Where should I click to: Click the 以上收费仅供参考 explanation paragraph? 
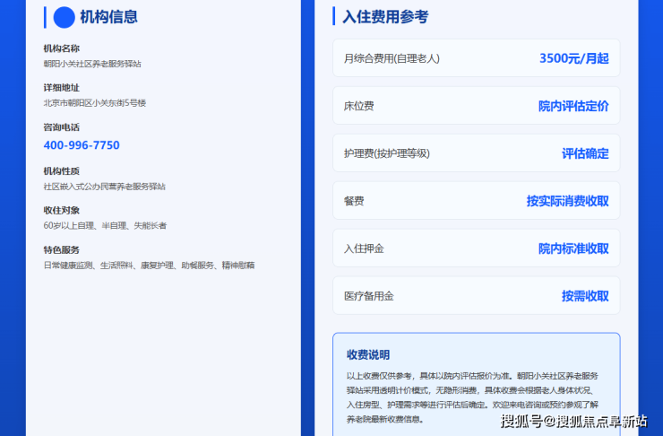point(472,397)
